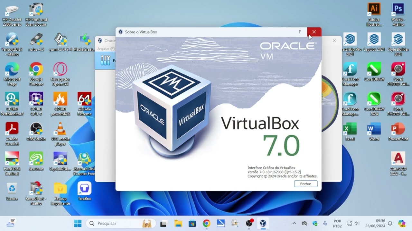Open Lixeira recycle bin icon

point(12,191)
